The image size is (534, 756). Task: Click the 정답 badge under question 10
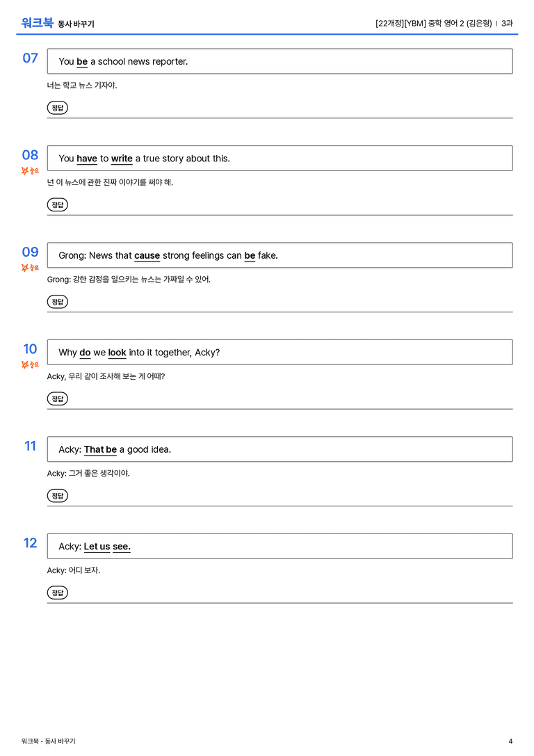click(57, 399)
